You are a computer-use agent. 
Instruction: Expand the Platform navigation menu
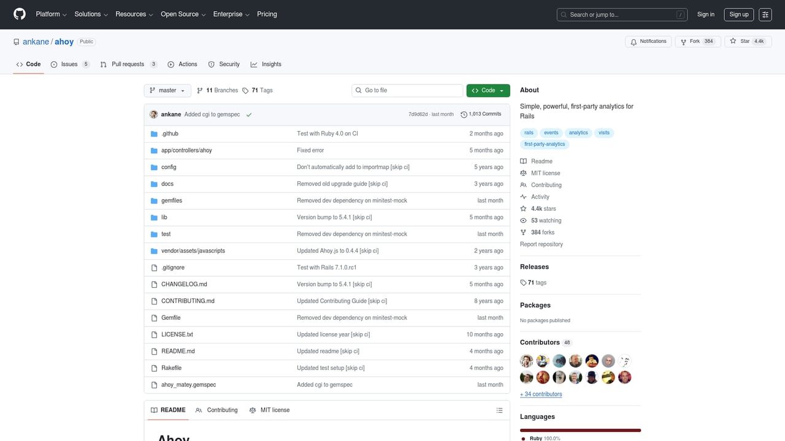click(51, 14)
